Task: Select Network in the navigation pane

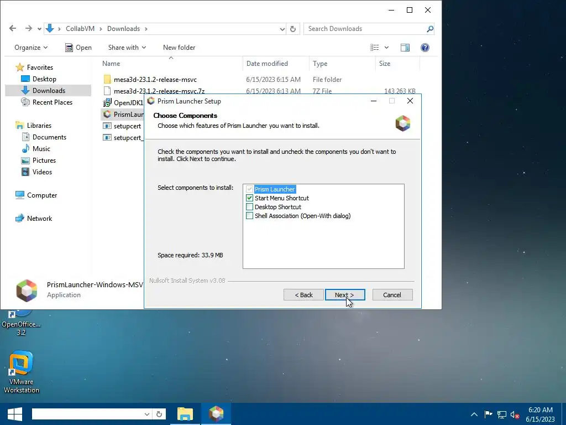Action: coord(34,218)
